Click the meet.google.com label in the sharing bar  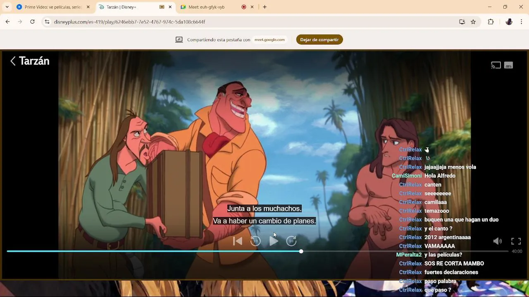(269, 40)
